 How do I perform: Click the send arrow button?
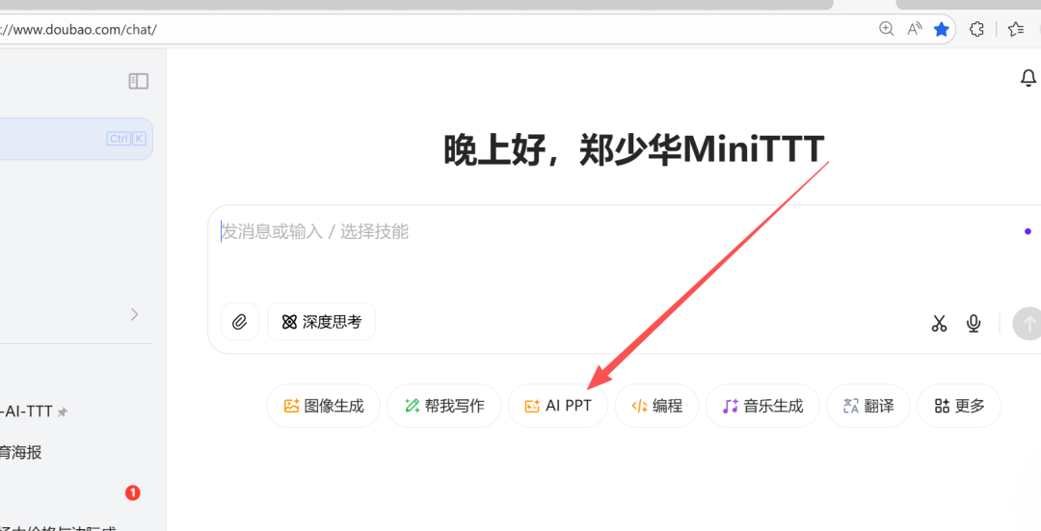pyautogui.click(x=1028, y=323)
